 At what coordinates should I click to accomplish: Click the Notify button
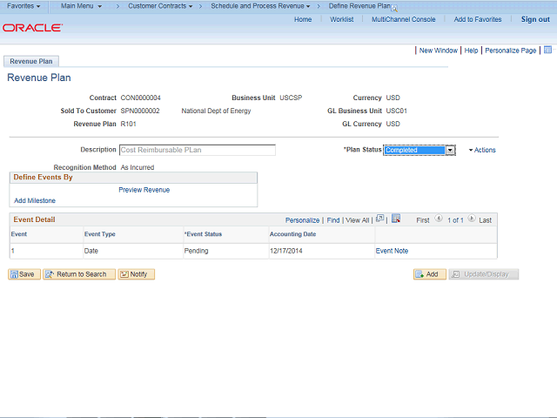tap(137, 274)
